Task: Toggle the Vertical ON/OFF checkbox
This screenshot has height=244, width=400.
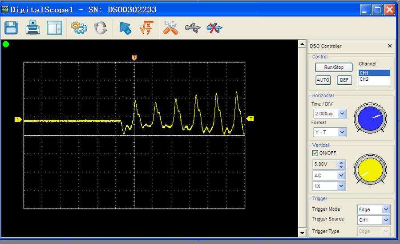Action: pyautogui.click(x=315, y=153)
